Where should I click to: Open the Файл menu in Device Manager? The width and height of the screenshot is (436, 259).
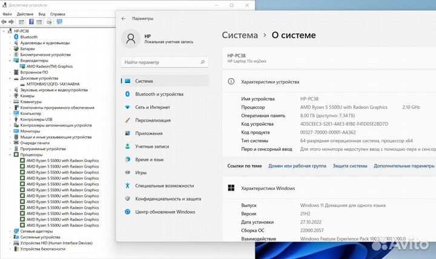[x=7, y=14]
